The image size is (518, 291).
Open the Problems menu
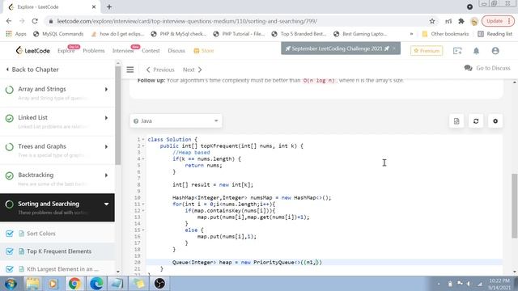click(94, 51)
